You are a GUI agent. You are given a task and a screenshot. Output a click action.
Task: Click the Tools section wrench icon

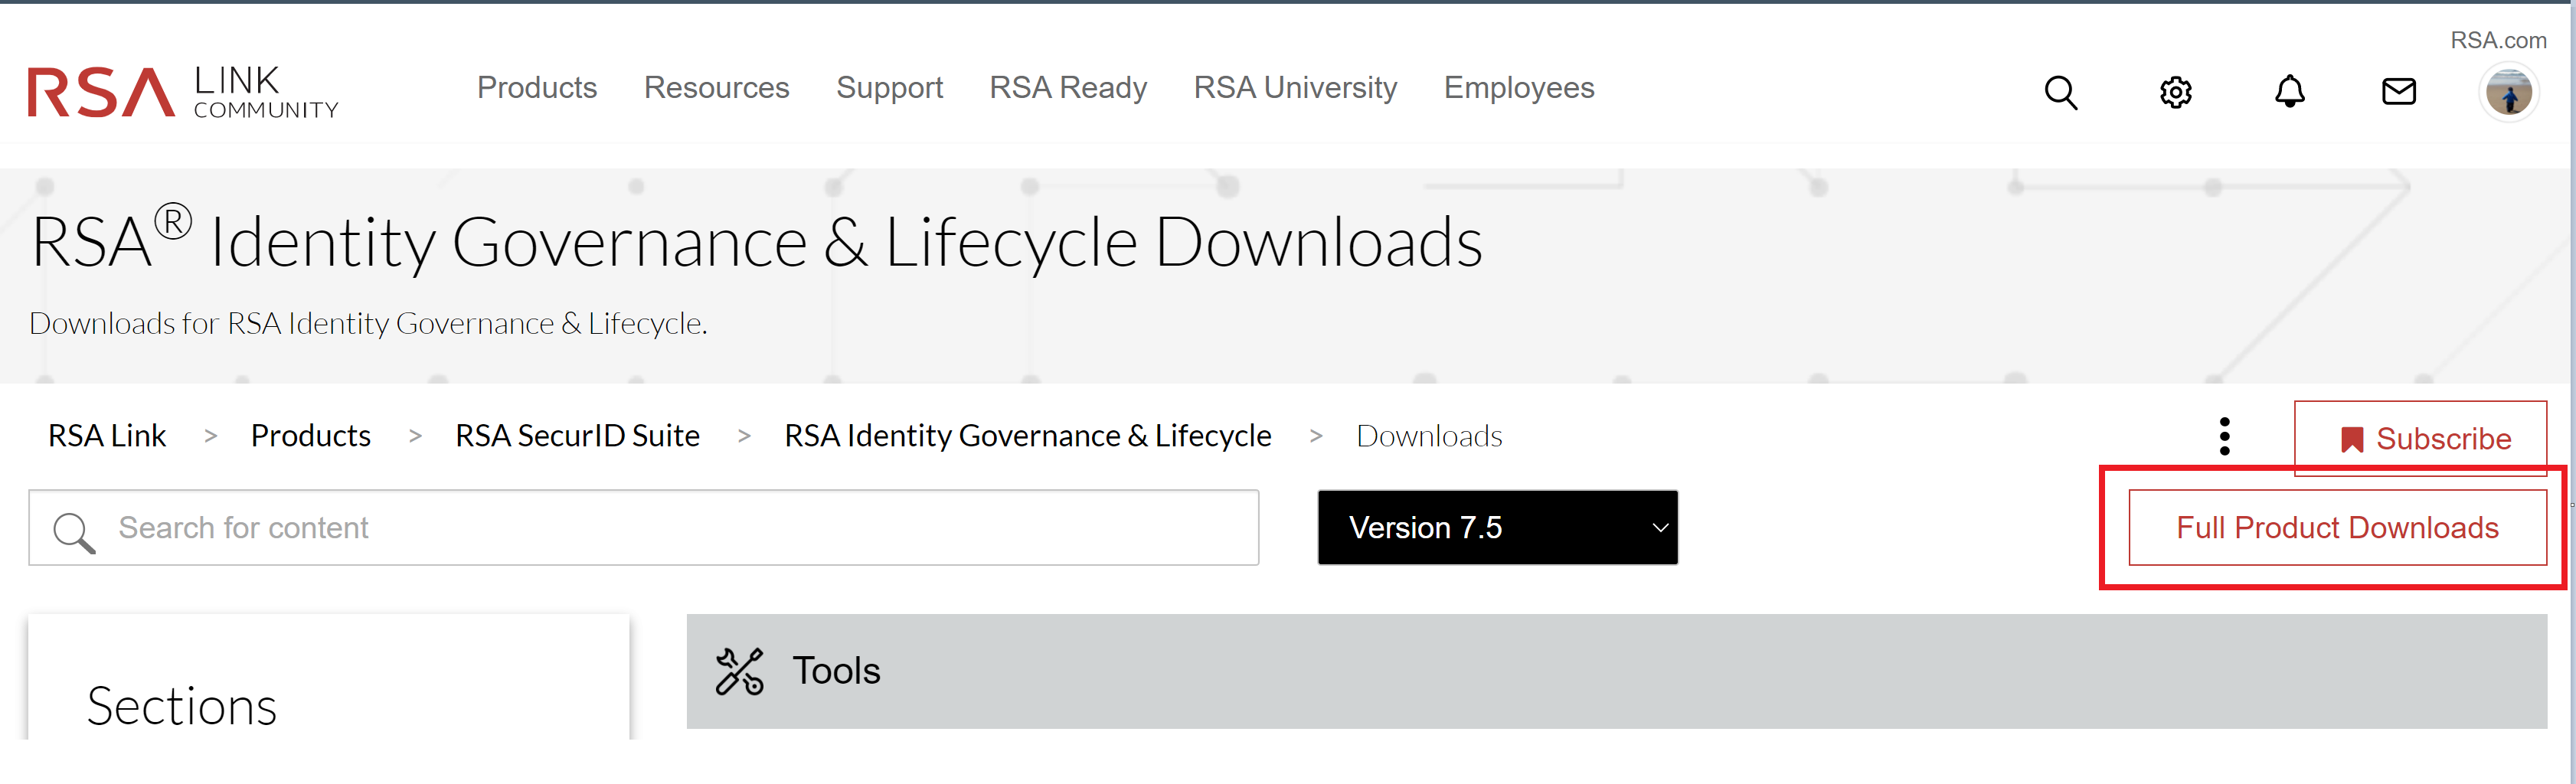(x=738, y=670)
